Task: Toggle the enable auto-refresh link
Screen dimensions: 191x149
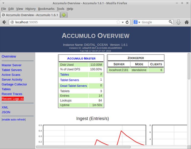Action: click(x=14, y=119)
